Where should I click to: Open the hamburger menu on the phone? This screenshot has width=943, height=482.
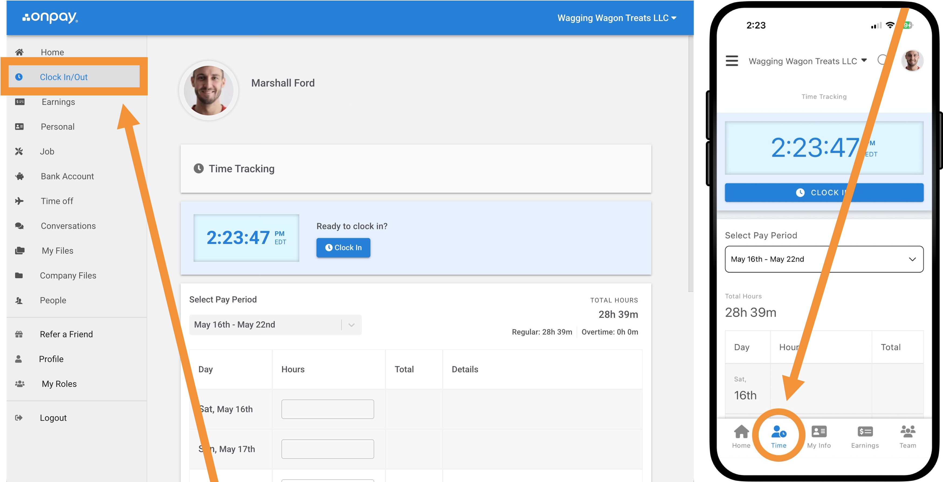732,61
